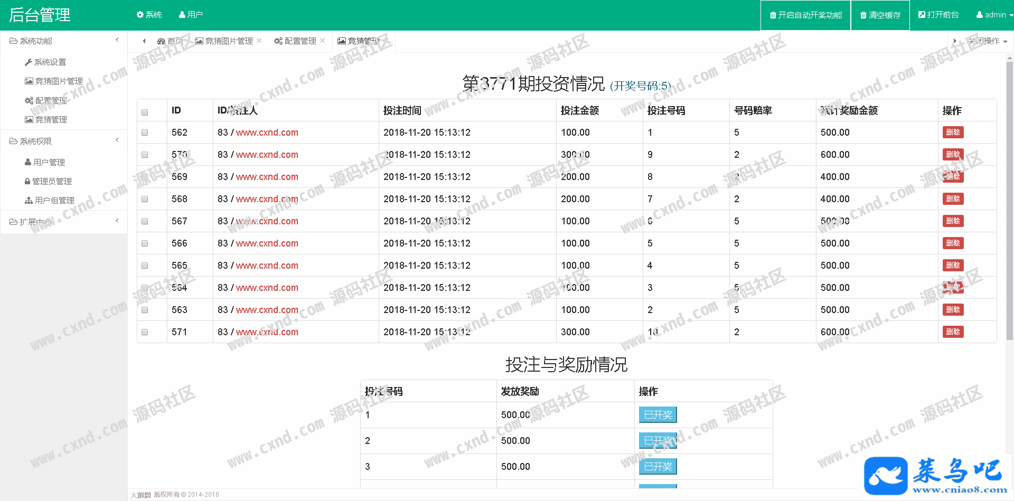Tick the select-all checkbox in table header

[x=145, y=112]
